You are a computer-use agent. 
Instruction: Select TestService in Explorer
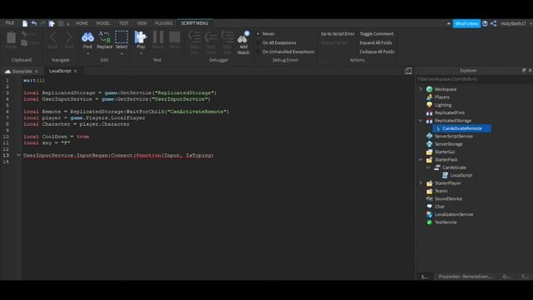(446, 222)
